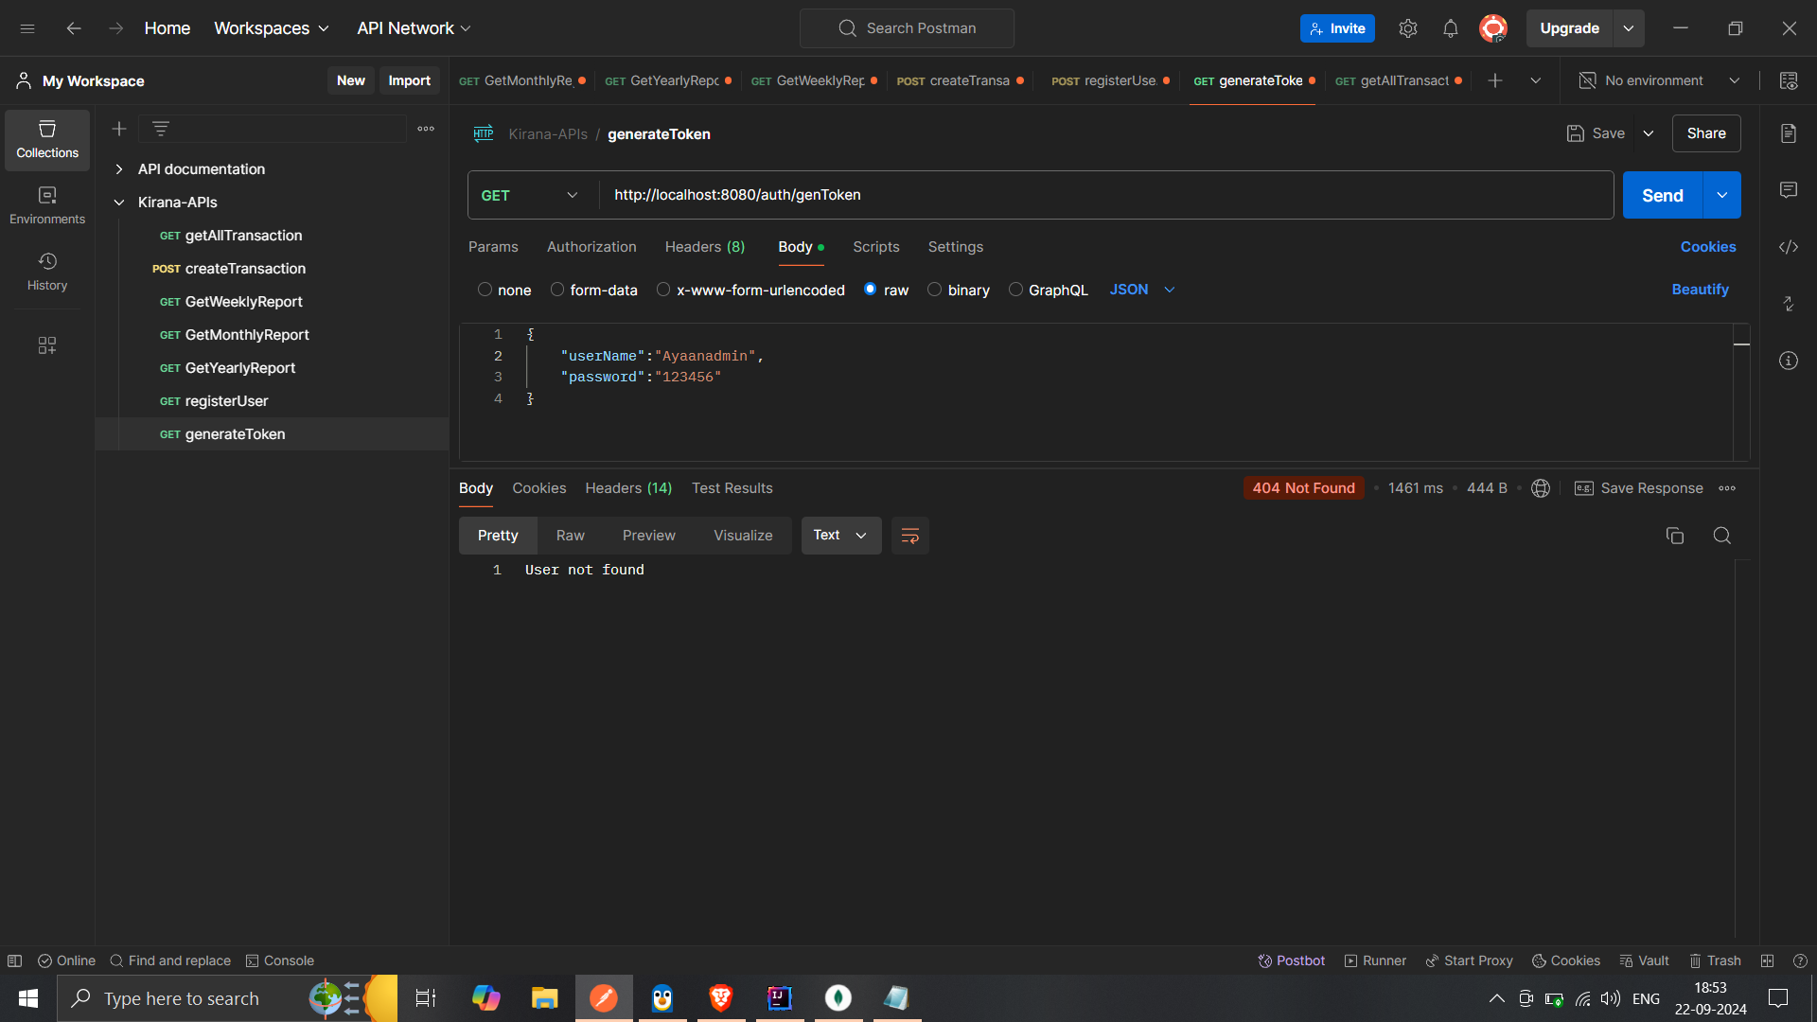Copy the response body with copy icon
This screenshot has height=1022, width=1817.
coord(1674,536)
